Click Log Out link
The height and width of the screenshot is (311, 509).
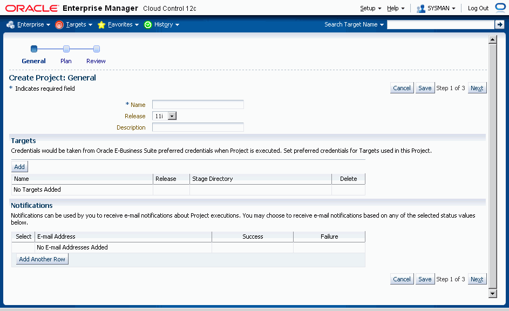click(478, 9)
